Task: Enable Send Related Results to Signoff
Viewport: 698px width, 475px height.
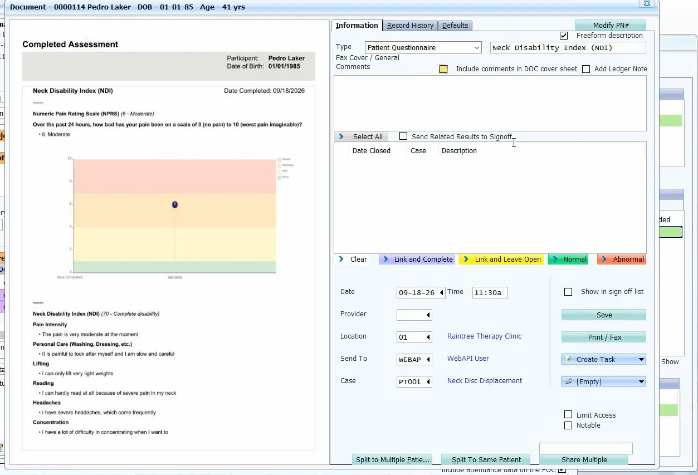Action: [403, 136]
